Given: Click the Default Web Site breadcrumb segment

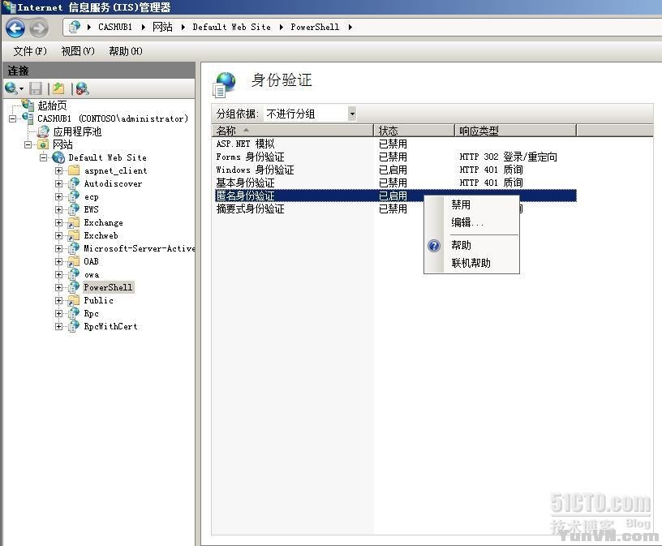Looking at the screenshot, I should [231, 27].
